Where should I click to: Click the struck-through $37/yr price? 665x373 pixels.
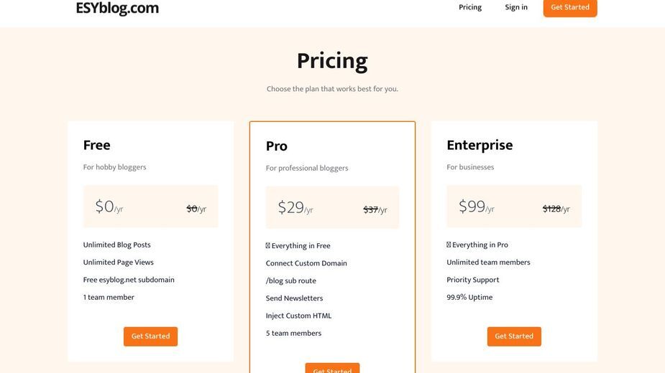click(x=375, y=209)
